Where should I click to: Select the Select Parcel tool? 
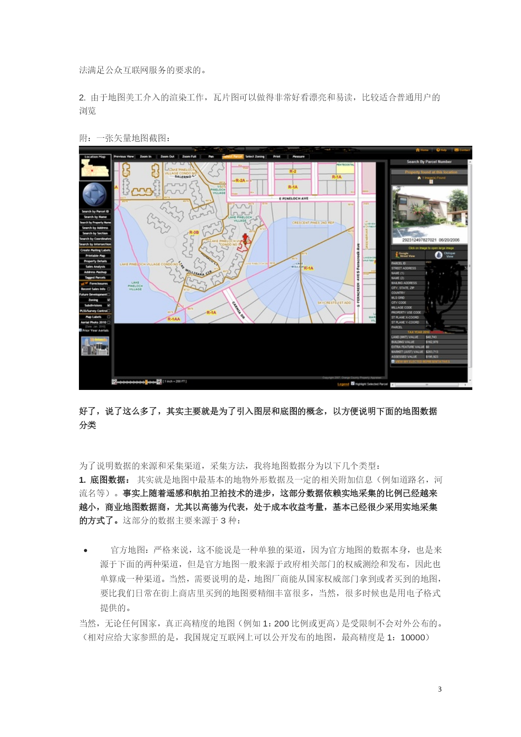[233, 157]
